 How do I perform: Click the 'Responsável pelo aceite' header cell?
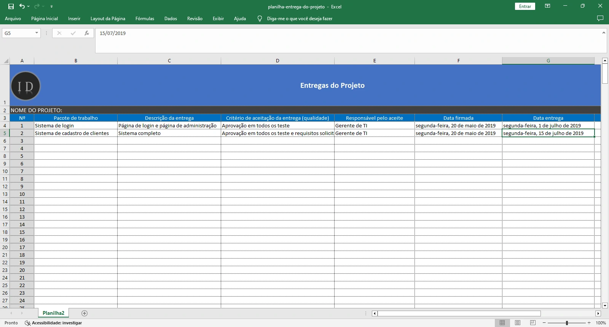375,118
